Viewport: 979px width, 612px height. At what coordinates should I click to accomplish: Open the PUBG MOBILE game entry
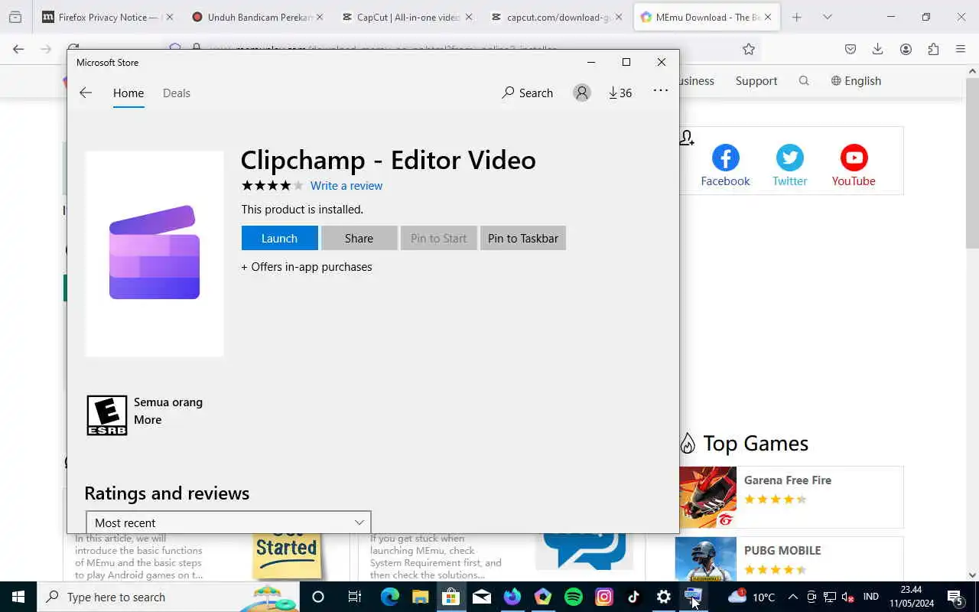[789, 559]
